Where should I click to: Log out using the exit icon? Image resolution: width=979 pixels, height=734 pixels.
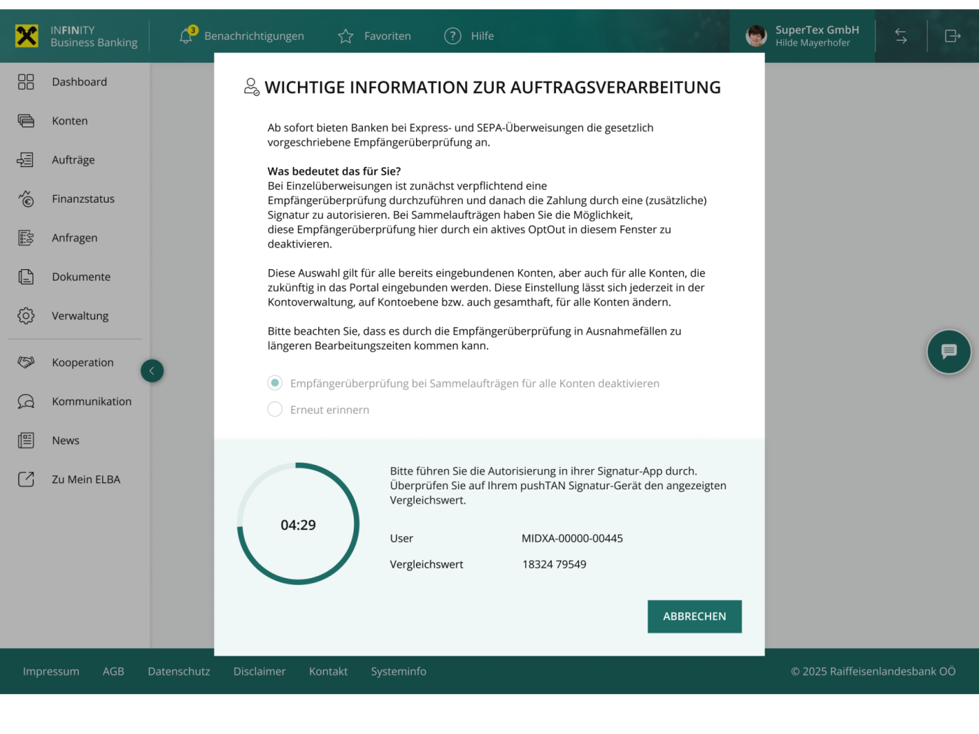pos(952,36)
